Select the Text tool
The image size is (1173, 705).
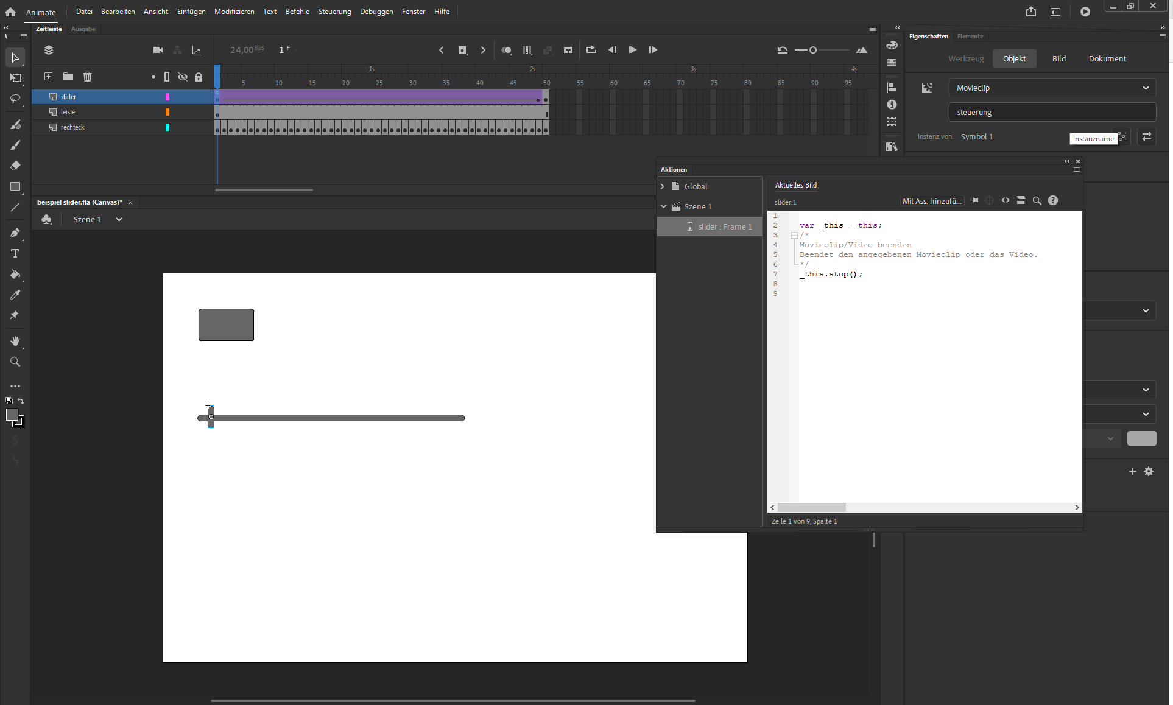point(15,253)
